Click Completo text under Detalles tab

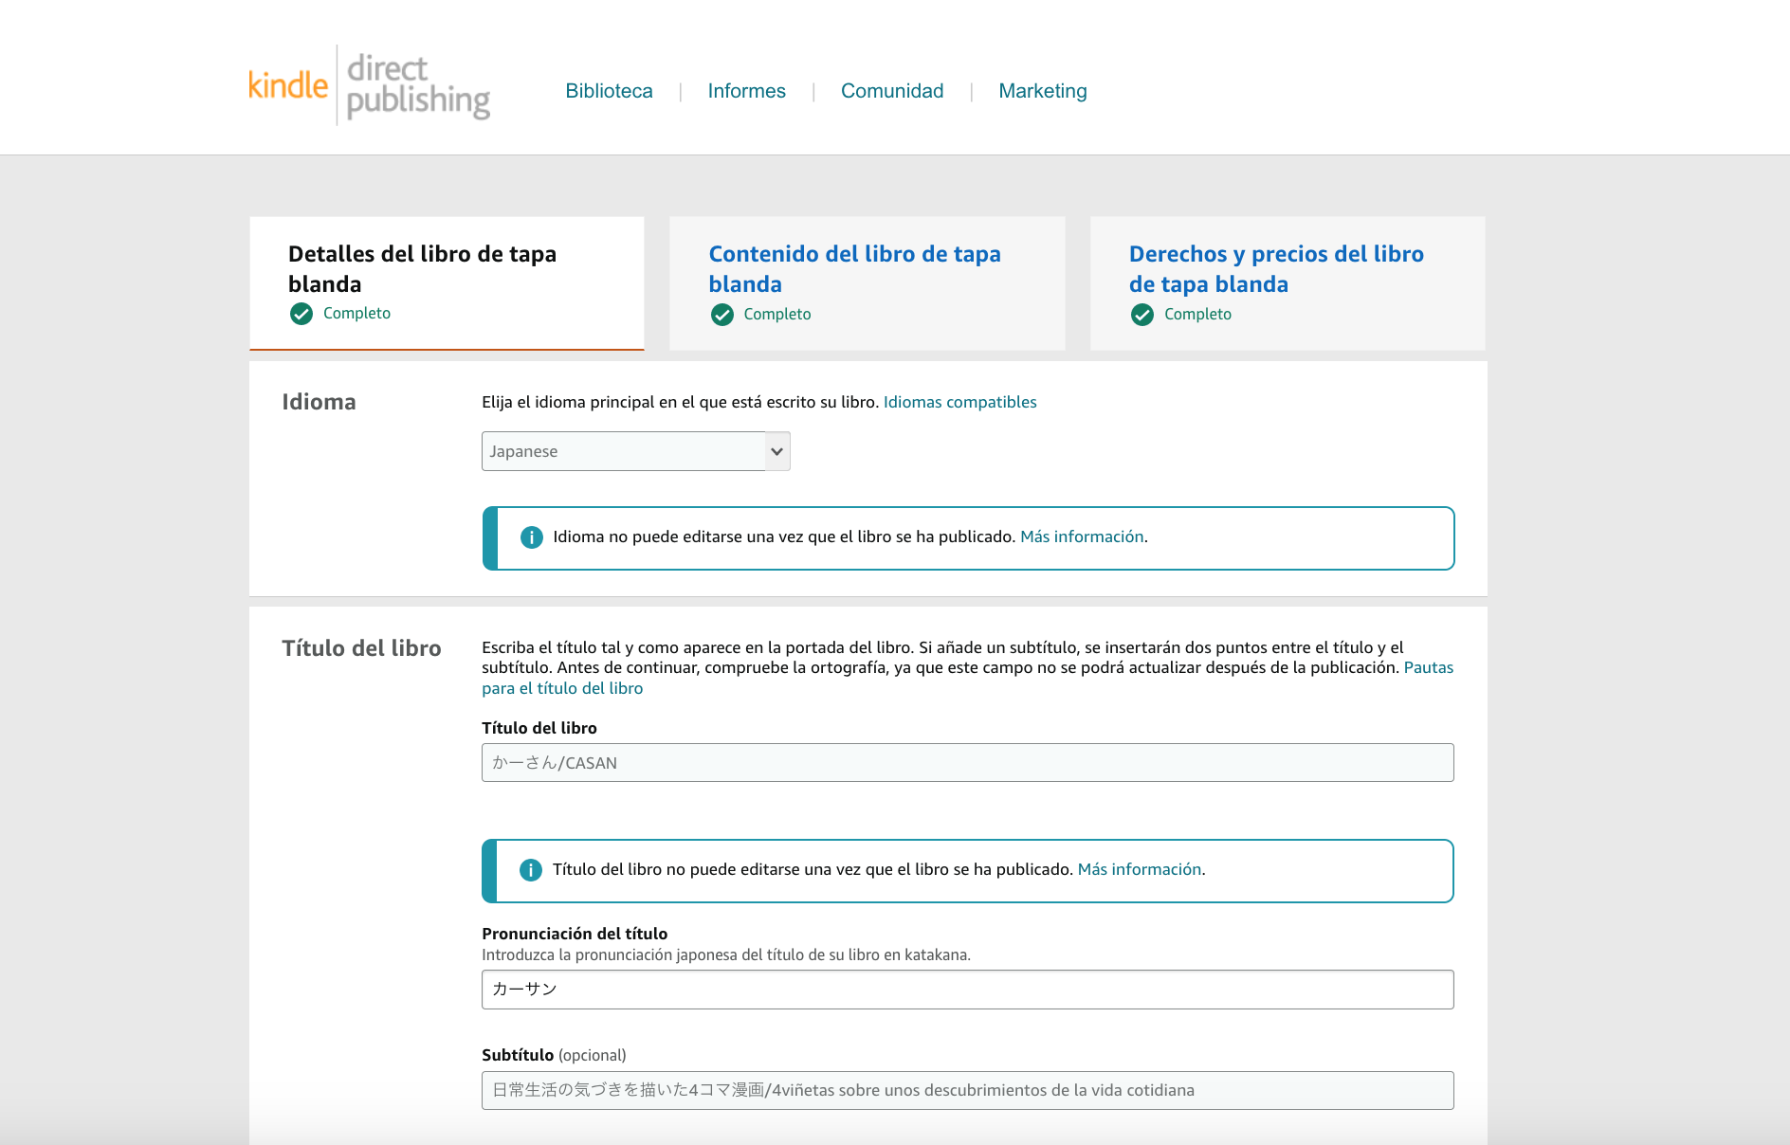coord(356,313)
